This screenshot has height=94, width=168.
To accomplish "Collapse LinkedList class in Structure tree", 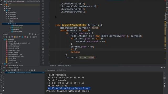I will click(3, 39).
